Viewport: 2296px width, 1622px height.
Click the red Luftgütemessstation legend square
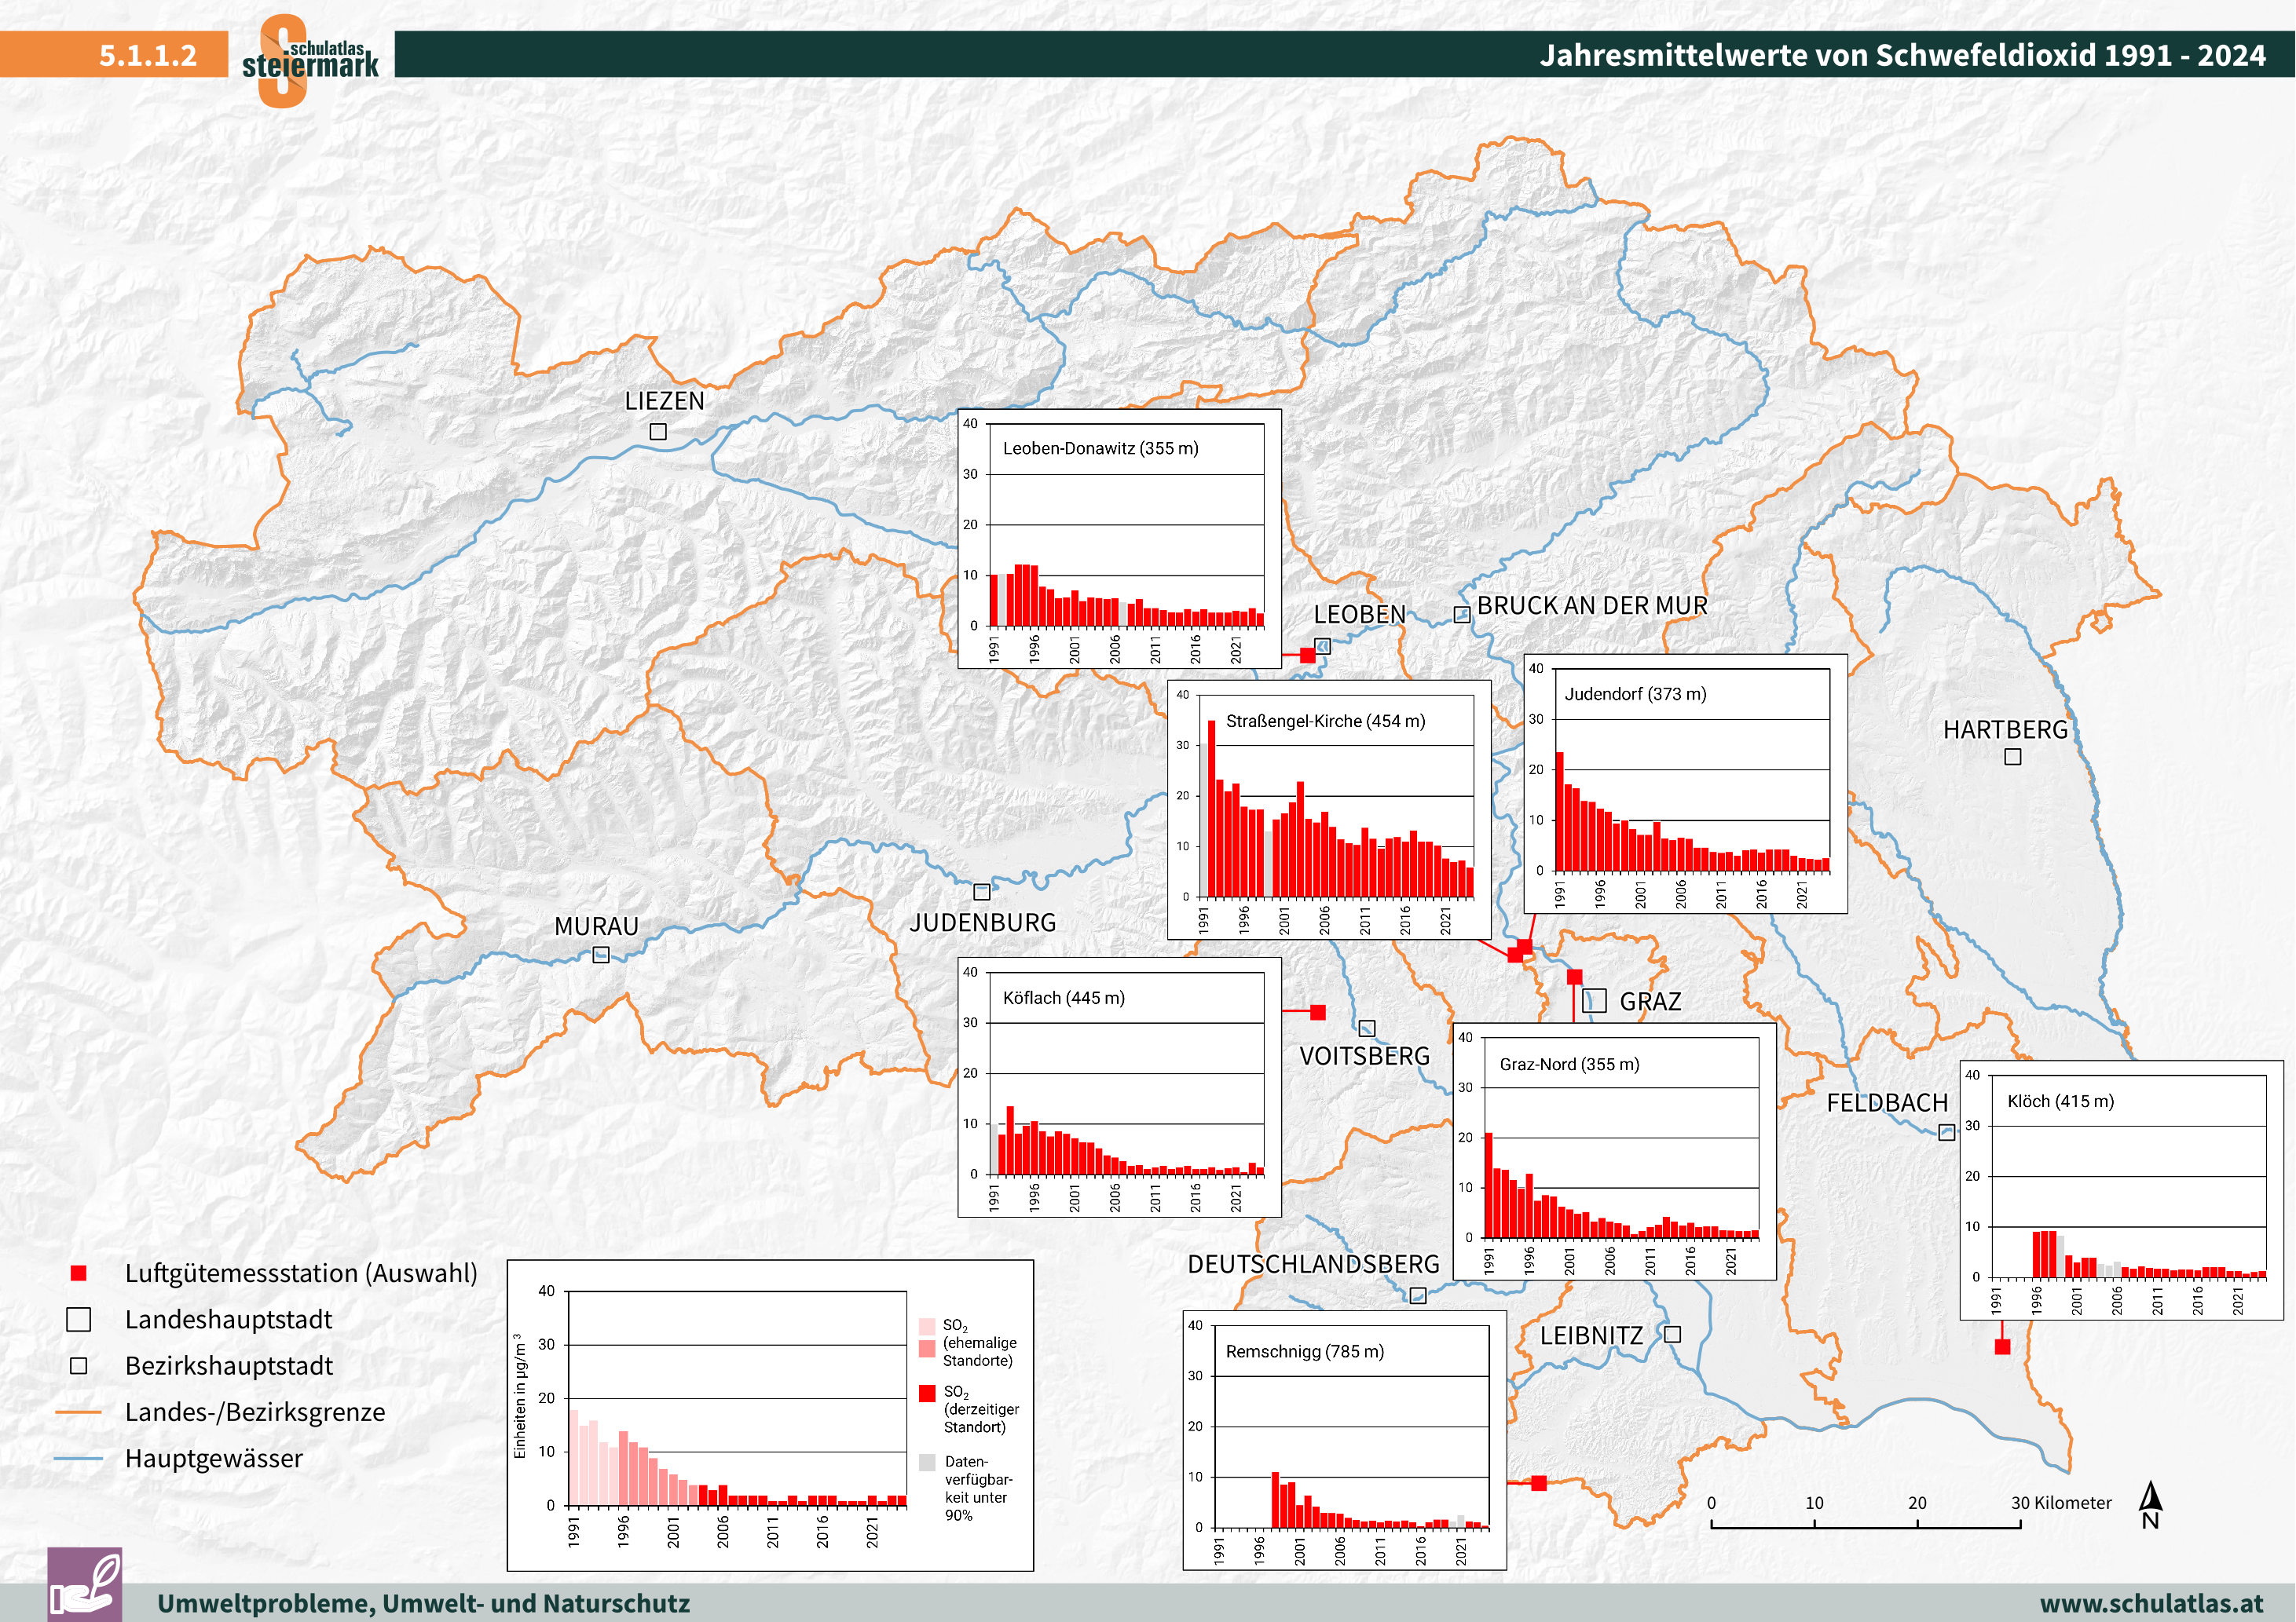pyautogui.click(x=79, y=1273)
